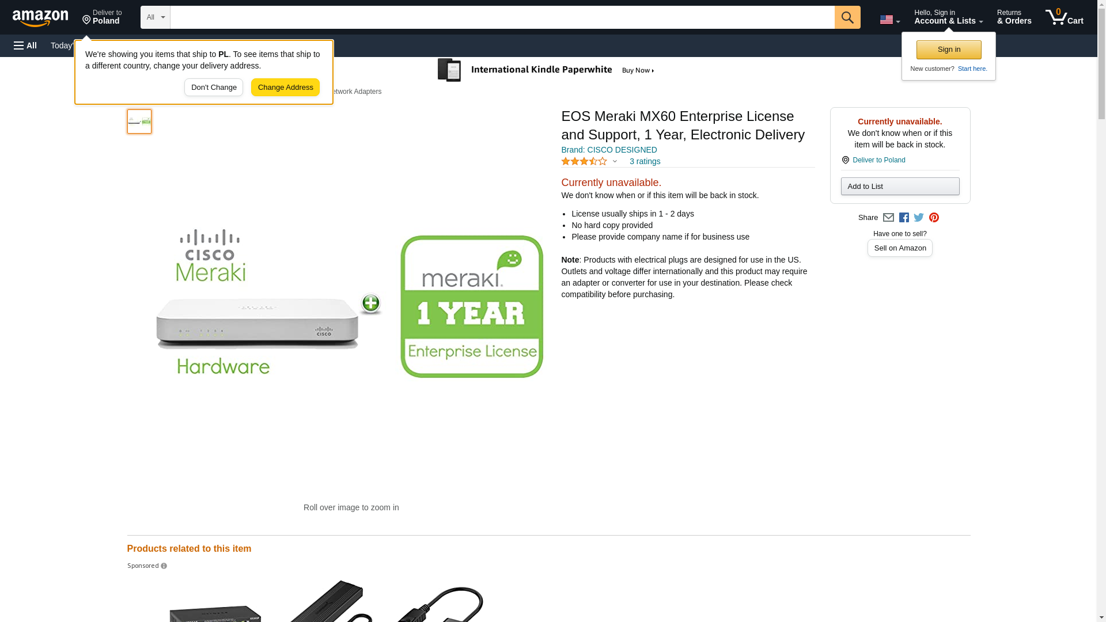
Task: Open the language flag dropdown
Action: [x=889, y=20]
